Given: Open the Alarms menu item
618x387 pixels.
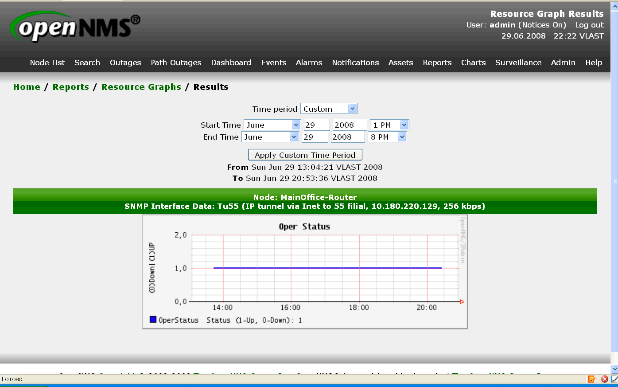Looking at the screenshot, I should (309, 63).
